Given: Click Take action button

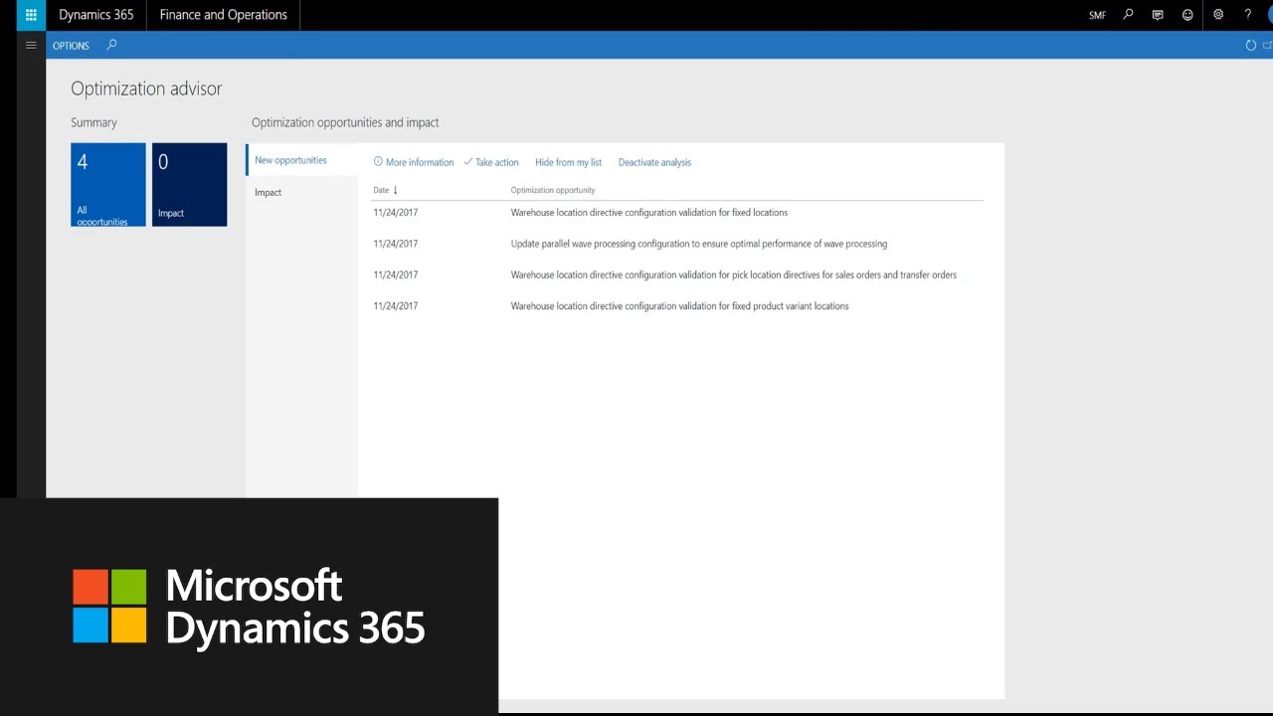Looking at the screenshot, I should 491,162.
